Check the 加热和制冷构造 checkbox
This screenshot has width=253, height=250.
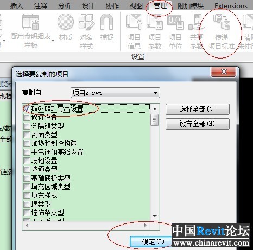[27, 143]
